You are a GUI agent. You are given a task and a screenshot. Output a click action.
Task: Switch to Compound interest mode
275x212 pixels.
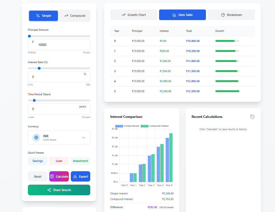point(74,16)
